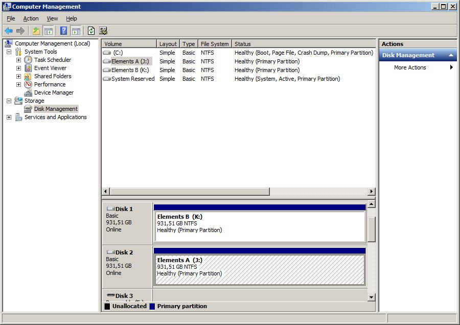The width and height of the screenshot is (460, 325).
Task: Click the Event Viewer icon in tree
Action: 28,68
